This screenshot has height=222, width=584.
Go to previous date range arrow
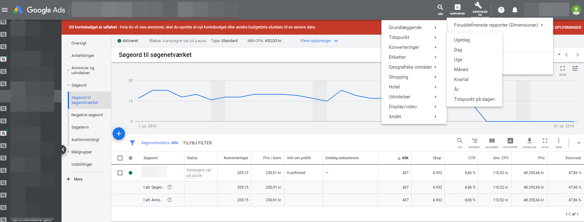click(567, 55)
